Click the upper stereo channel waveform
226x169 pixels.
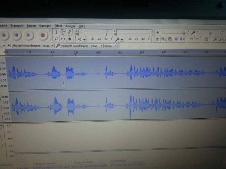click(116, 73)
